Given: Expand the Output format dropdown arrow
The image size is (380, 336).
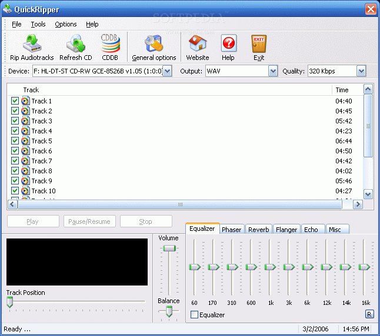Looking at the screenshot, I should point(273,71).
